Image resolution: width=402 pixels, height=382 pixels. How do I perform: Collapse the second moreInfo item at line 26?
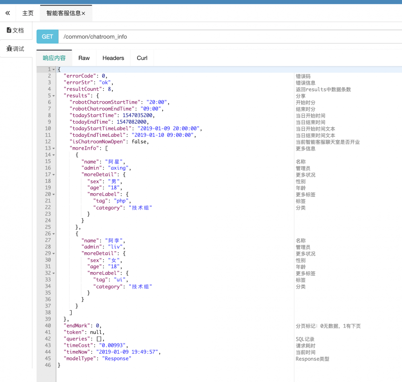click(x=54, y=233)
